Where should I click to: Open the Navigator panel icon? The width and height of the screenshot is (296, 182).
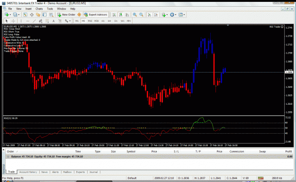(x=38, y=15)
